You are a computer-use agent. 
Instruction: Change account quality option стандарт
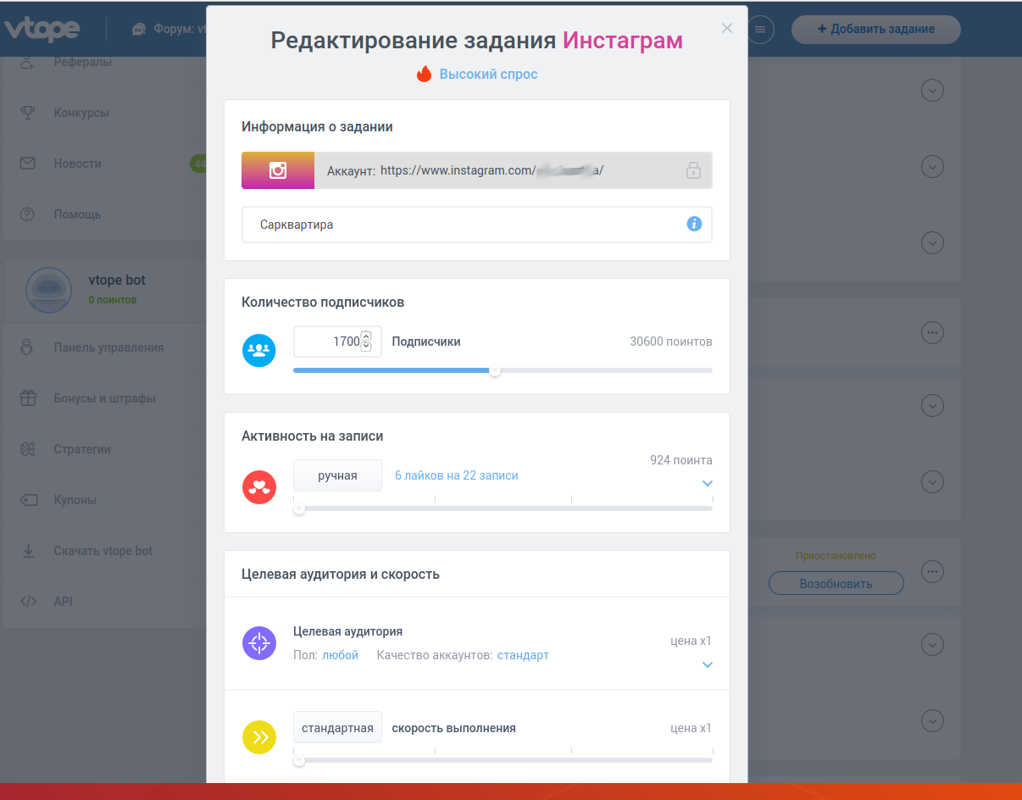pyautogui.click(x=523, y=655)
